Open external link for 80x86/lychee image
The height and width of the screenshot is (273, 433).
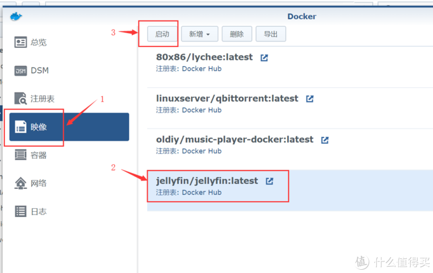264,57
